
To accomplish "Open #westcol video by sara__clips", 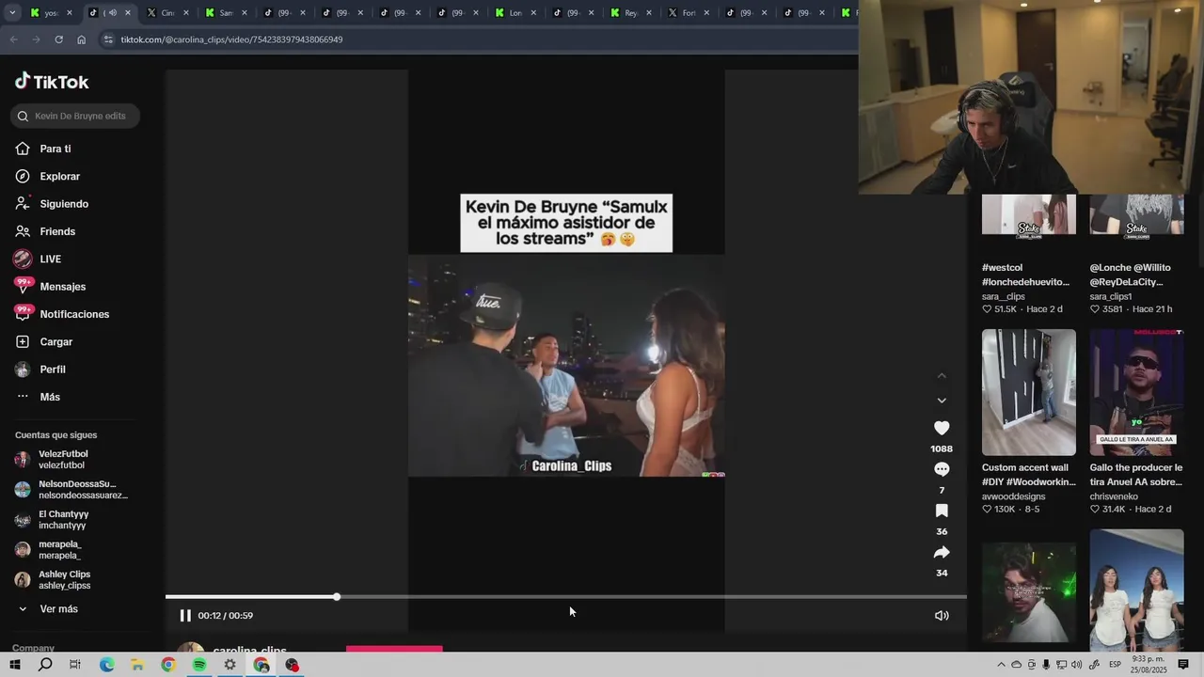I will pyautogui.click(x=1029, y=214).
